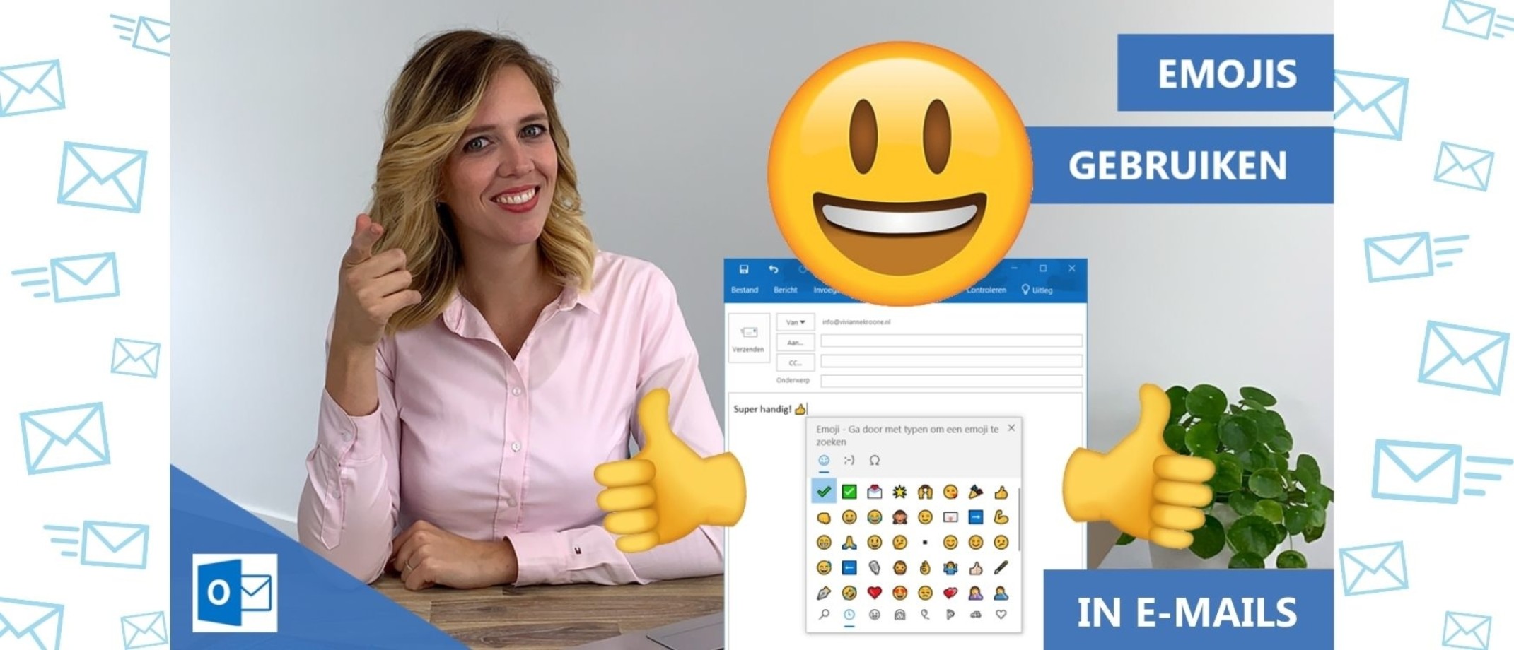Click the Save icon in the title bar
Screen dimensions: 1514x650
743,268
